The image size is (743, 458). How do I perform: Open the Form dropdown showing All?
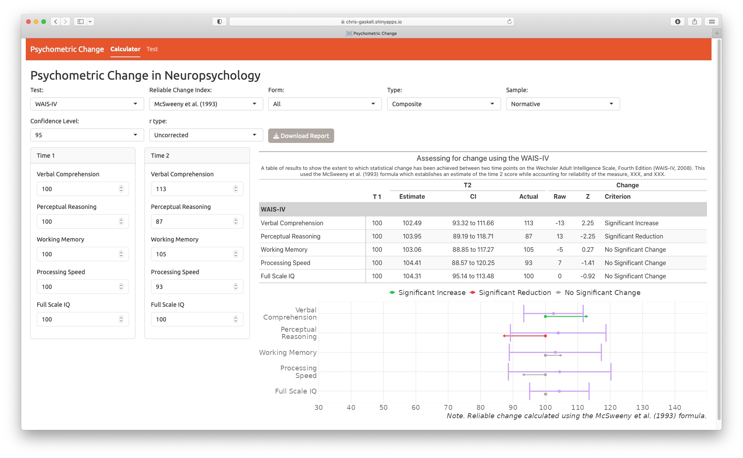coord(325,104)
